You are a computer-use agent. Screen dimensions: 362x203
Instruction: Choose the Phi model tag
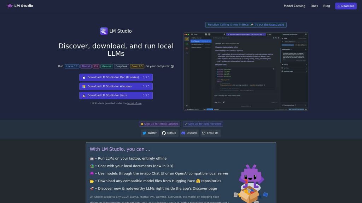96,66
